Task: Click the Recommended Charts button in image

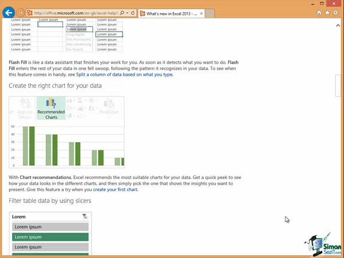Action: 51,108
